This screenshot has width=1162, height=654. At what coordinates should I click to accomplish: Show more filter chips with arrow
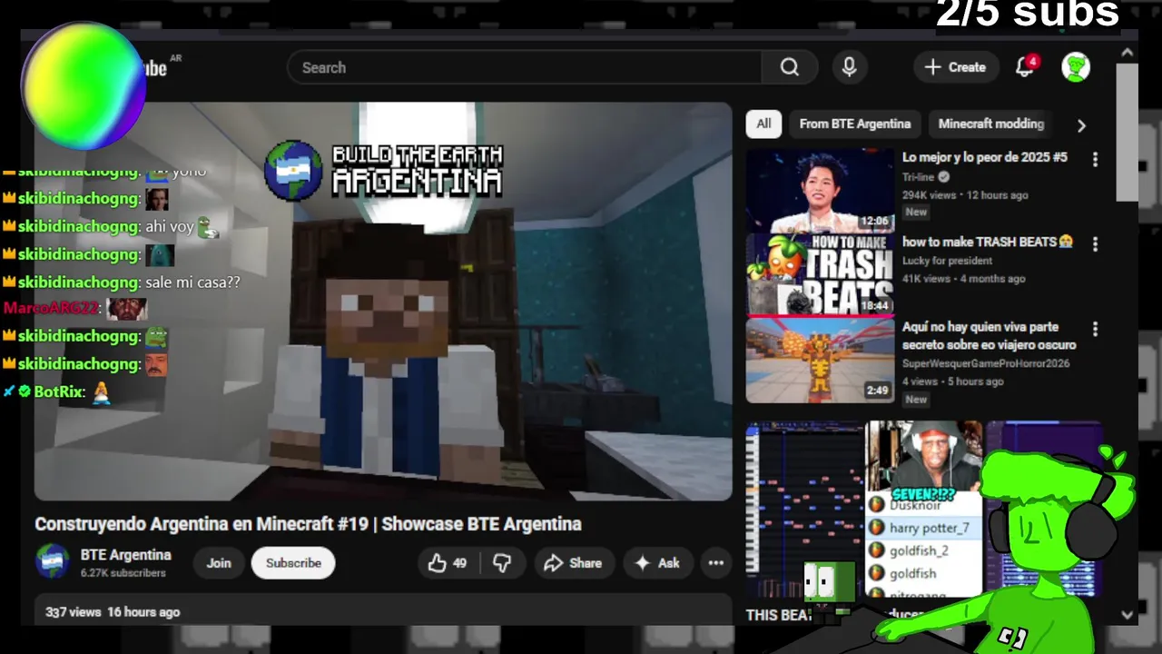point(1081,125)
